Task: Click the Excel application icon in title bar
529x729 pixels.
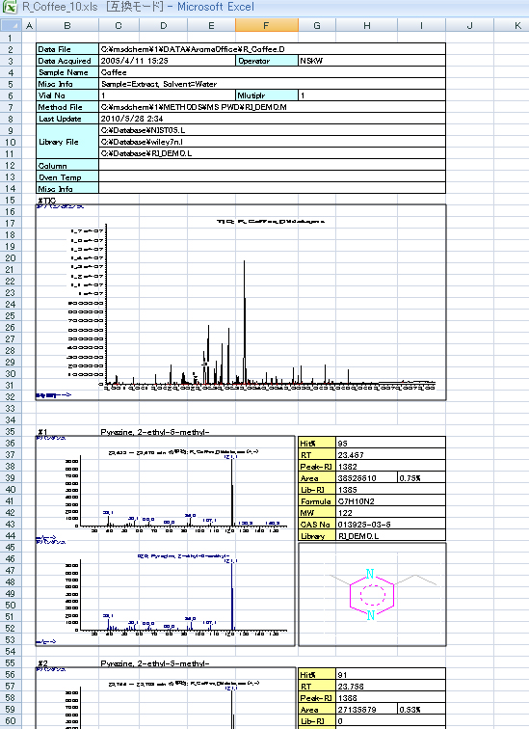Action: (x=10, y=7)
